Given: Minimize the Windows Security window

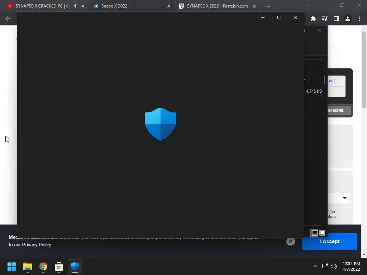Looking at the screenshot, I should point(263,18).
